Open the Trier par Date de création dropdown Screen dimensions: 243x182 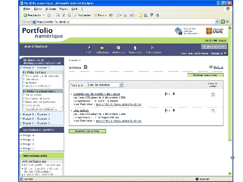[x=105, y=85]
